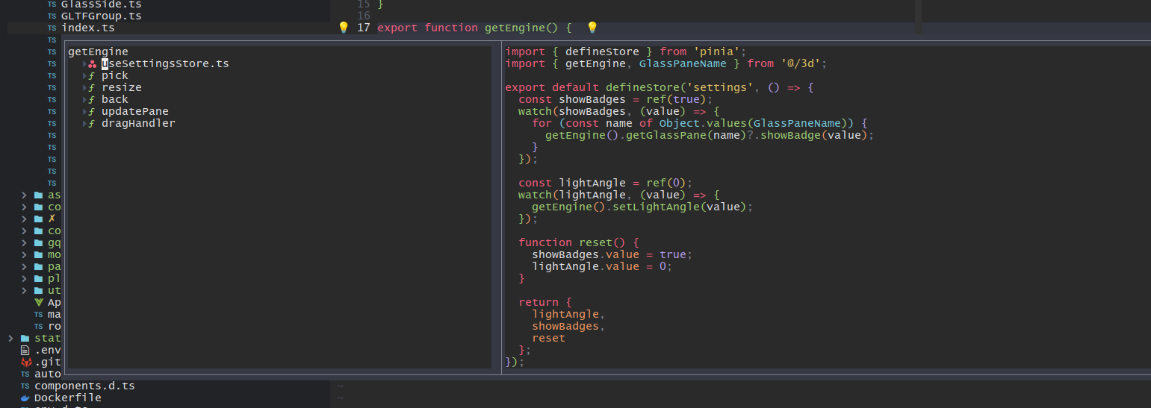Click the folder icon beside pa

point(39,266)
